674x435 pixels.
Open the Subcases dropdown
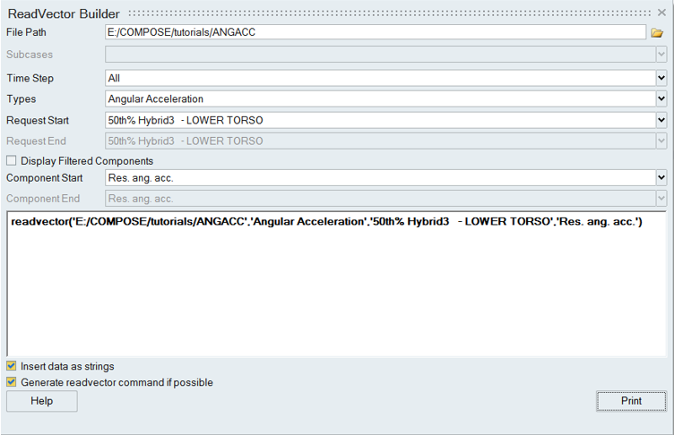[385, 55]
